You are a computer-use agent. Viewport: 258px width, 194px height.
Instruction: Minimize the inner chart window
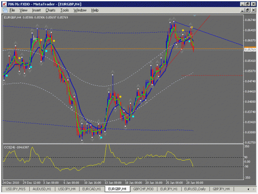(242, 10)
